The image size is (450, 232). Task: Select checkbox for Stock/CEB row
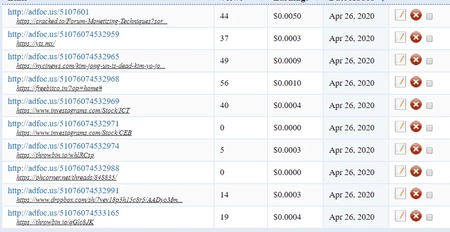tap(429, 128)
